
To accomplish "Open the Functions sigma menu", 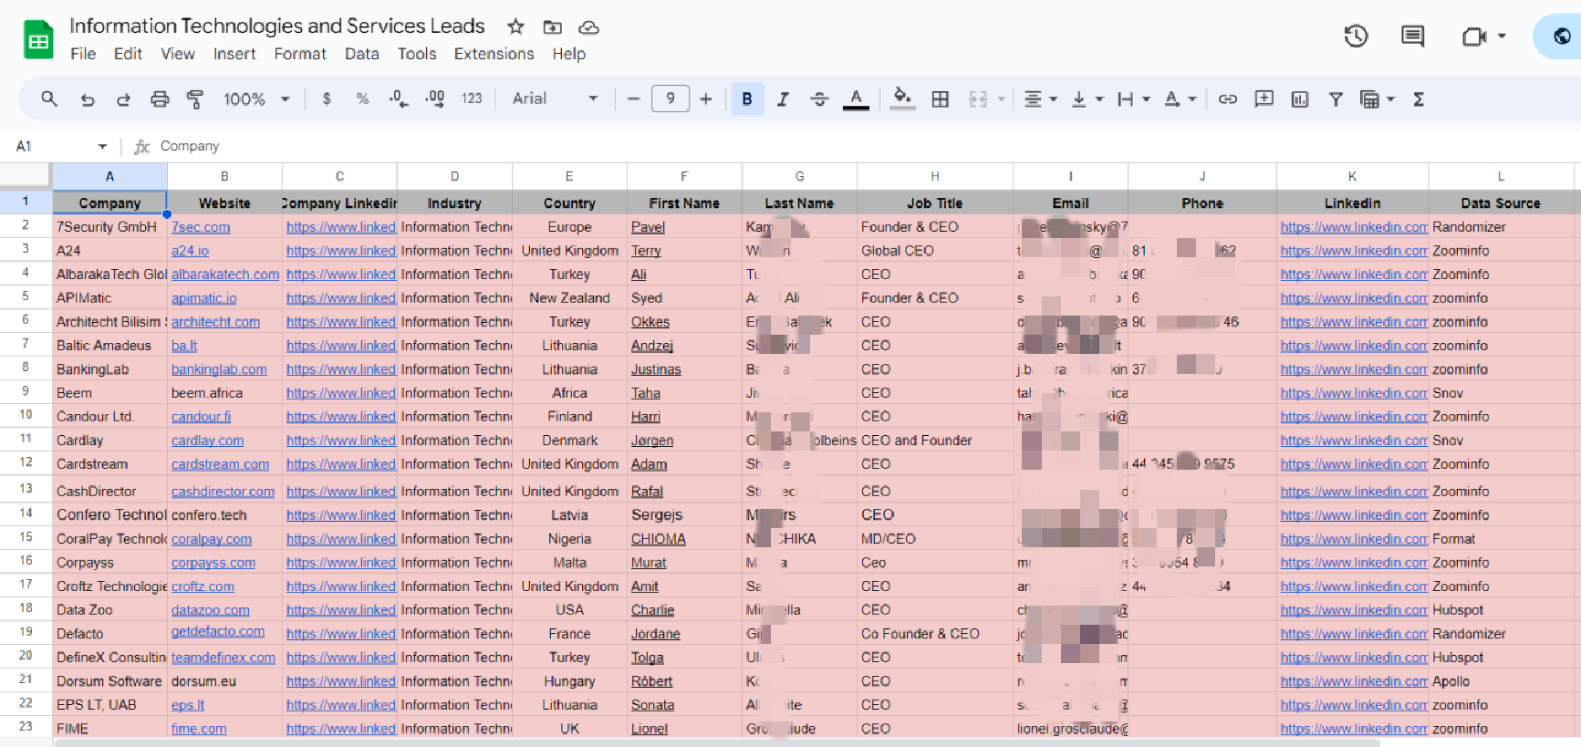I will (x=1419, y=99).
